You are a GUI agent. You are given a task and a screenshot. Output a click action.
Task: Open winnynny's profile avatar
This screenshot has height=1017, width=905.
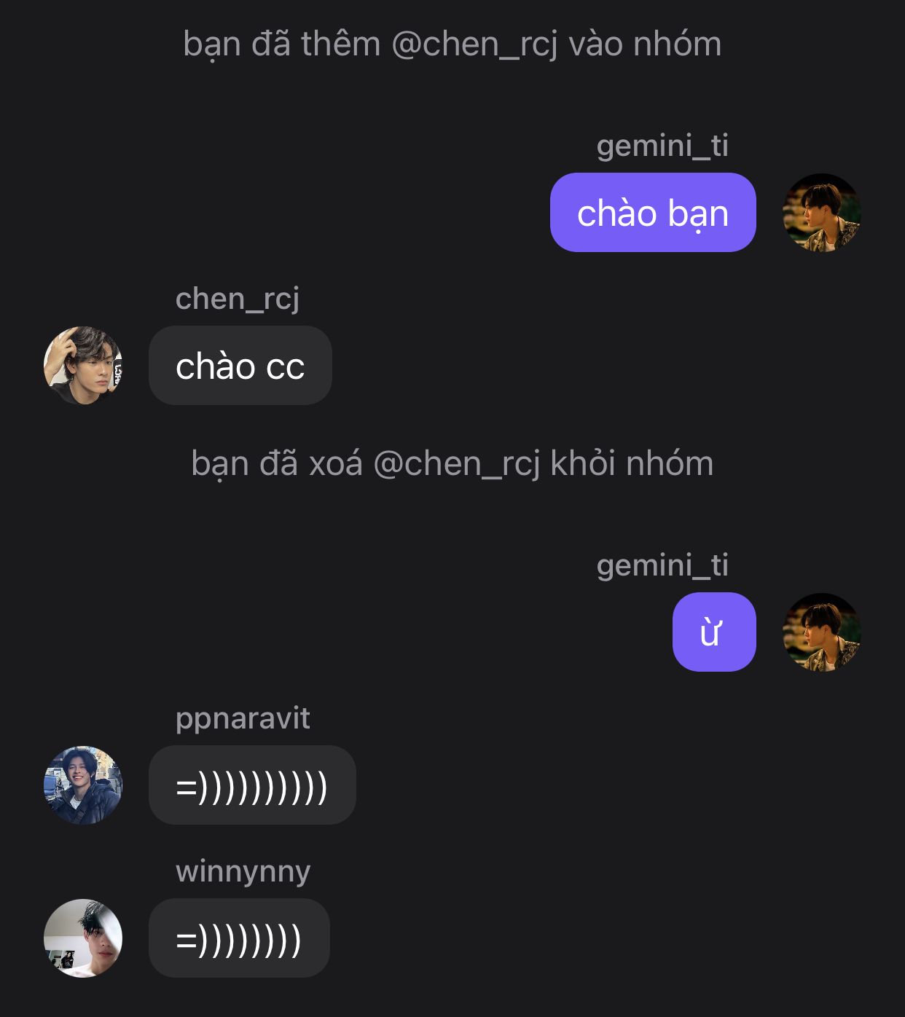click(x=83, y=938)
